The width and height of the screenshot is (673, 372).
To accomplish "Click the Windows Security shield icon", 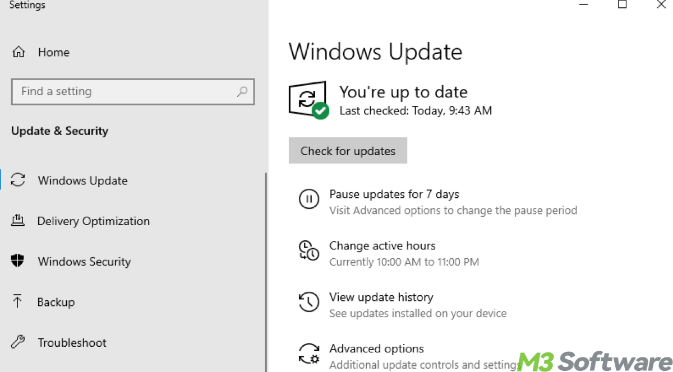I will click(x=18, y=261).
